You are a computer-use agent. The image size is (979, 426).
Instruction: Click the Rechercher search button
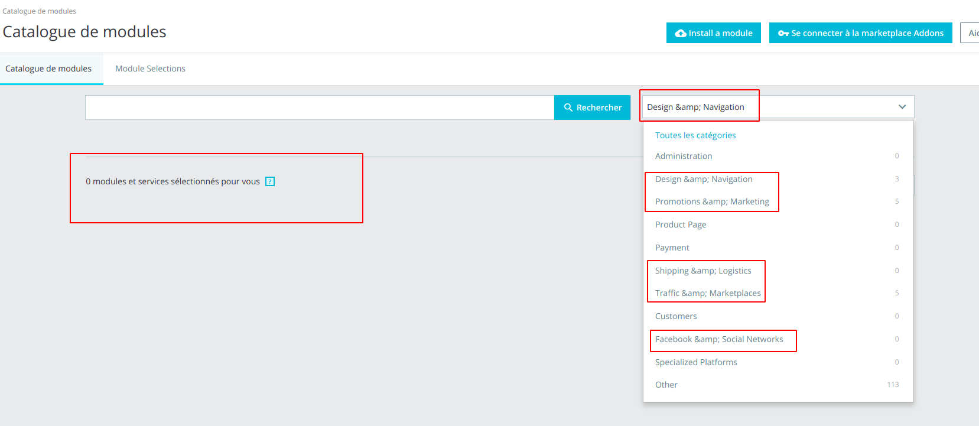click(592, 108)
